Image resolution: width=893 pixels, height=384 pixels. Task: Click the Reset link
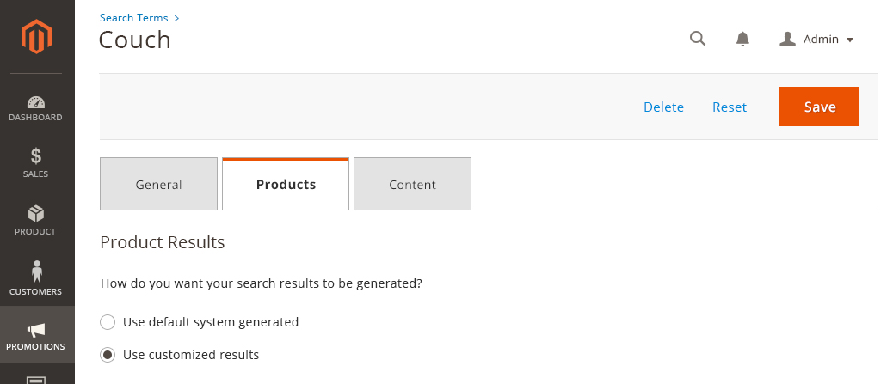730,107
